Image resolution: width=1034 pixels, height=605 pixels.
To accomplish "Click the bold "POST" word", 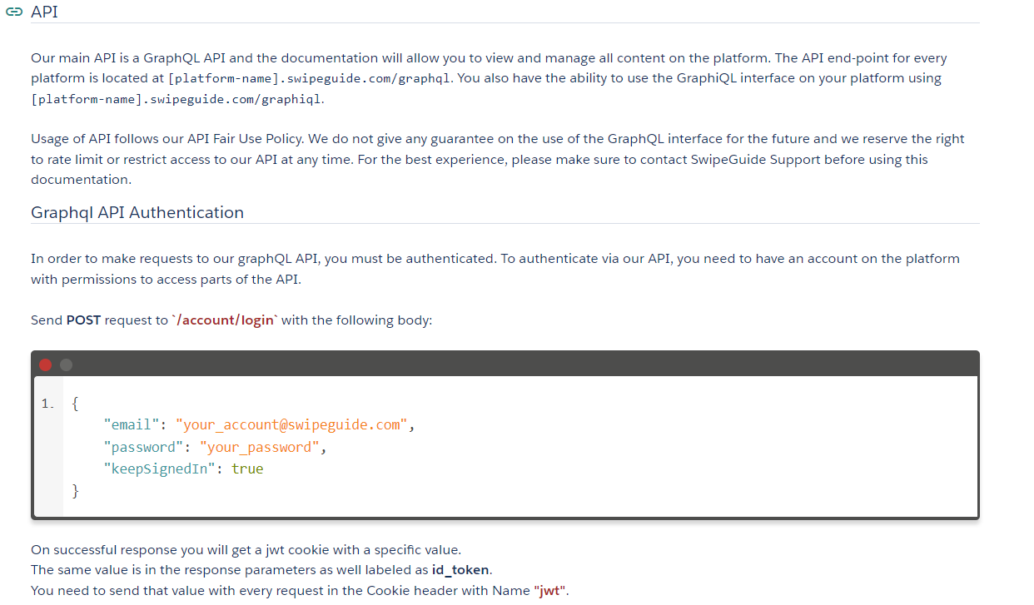I will pos(83,320).
